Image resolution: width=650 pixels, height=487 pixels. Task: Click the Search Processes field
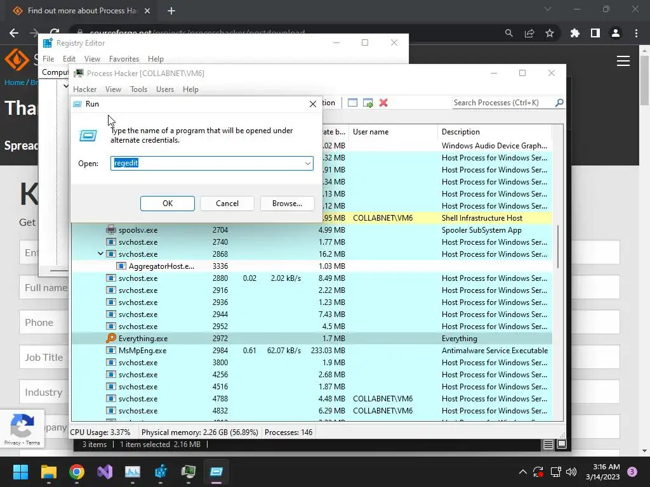coord(503,103)
